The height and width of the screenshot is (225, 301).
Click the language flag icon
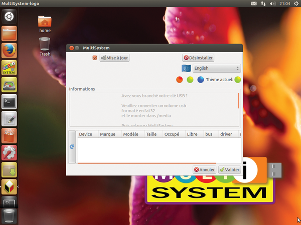pyautogui.click(x=186, y=68)
